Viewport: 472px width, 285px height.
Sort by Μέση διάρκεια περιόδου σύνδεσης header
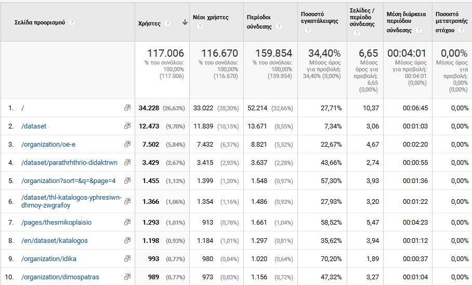tap(406, 22)
